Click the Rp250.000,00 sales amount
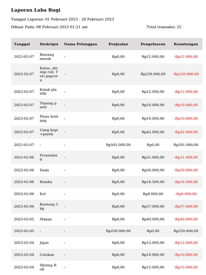The height and width of the screenshot is (275, 206). (118, 231)
